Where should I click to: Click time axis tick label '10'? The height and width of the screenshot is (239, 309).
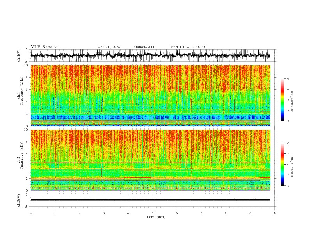(x=274, y=213)
